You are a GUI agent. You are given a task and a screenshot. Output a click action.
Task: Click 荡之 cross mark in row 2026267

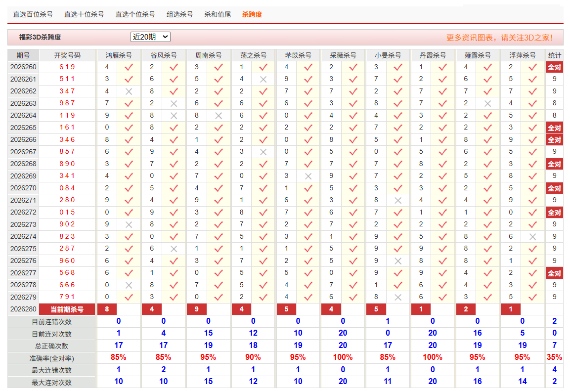[x=263, y=152]
